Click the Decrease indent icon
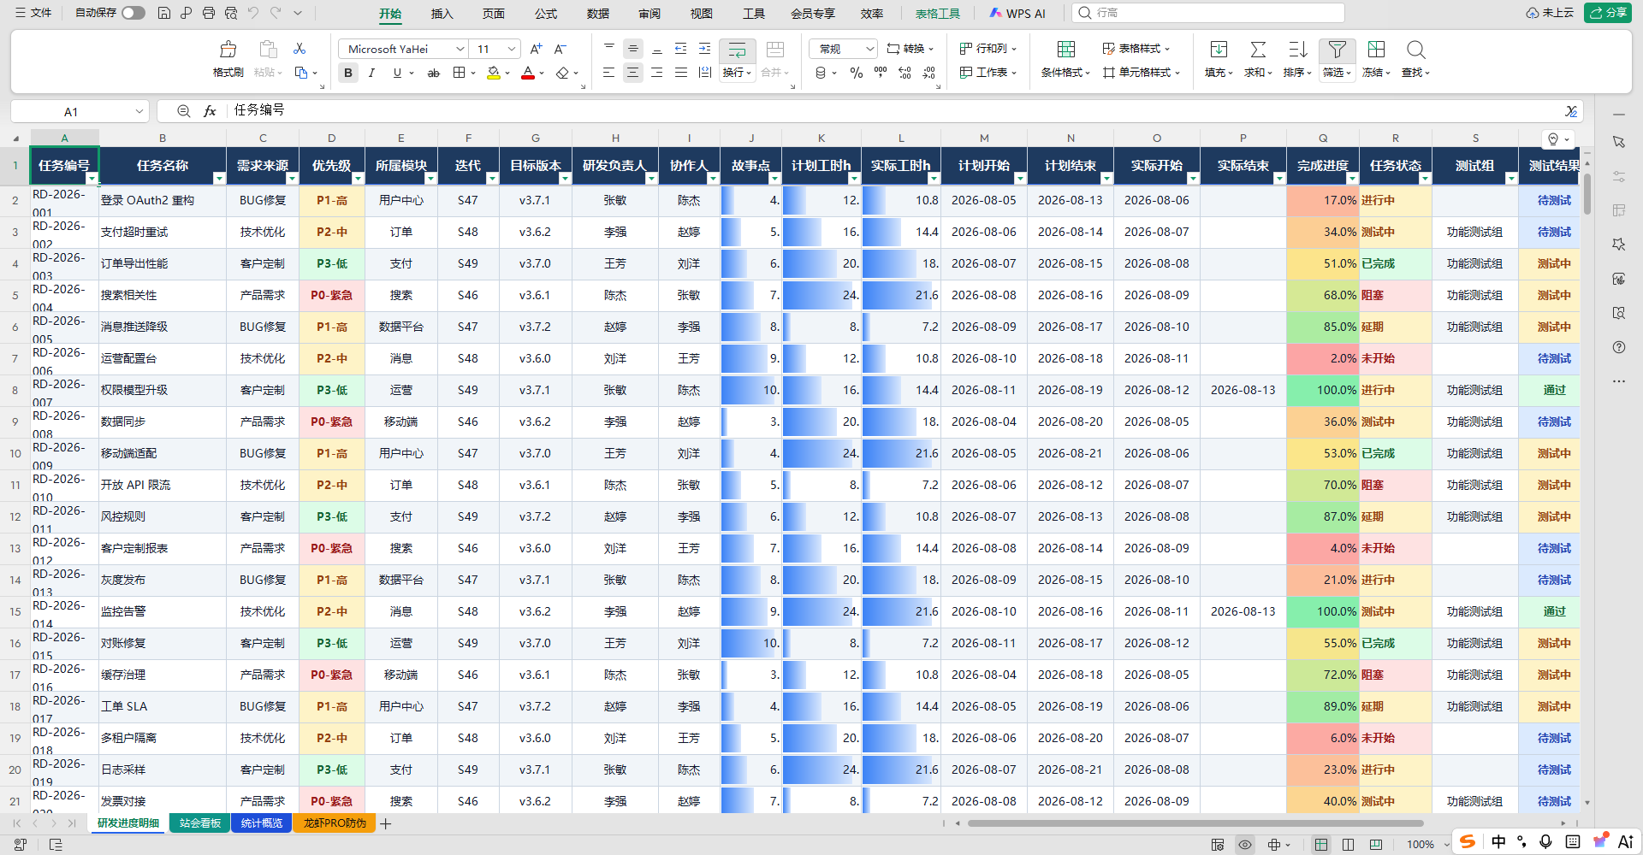The image size is (1643, 855). click(680, 49)
